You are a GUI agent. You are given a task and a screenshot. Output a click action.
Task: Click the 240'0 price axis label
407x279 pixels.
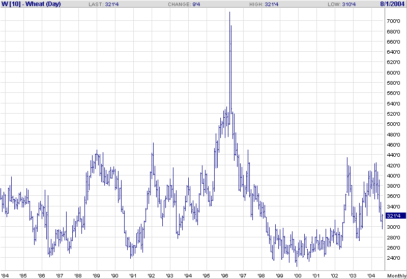[x=393, y=258]
